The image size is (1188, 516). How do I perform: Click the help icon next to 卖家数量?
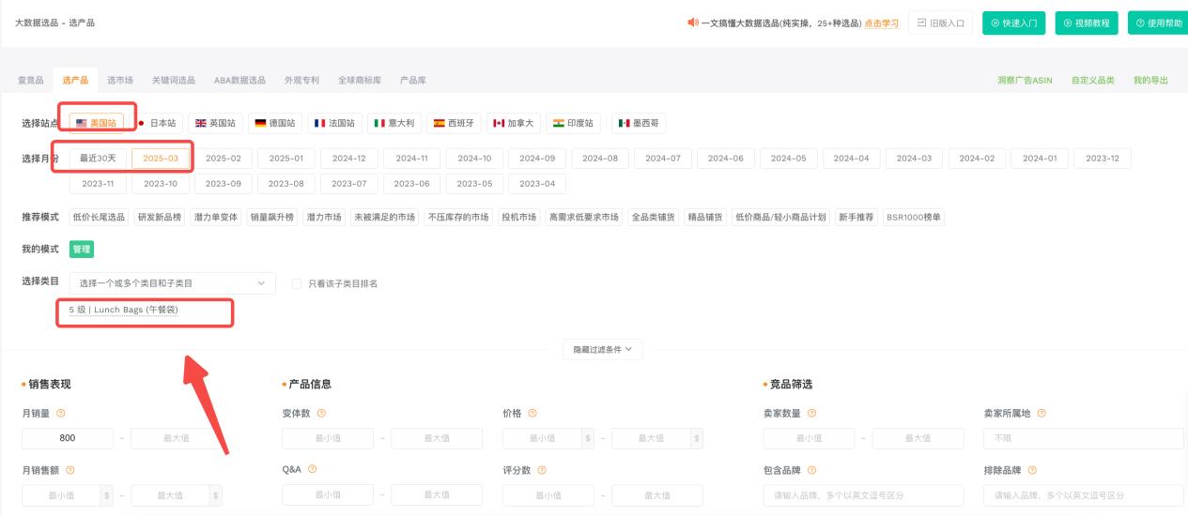click(x=812, y=413)
